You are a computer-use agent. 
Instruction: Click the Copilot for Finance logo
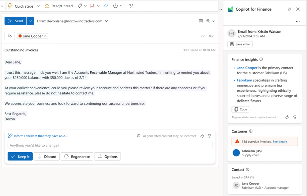(x=231, y=9)
